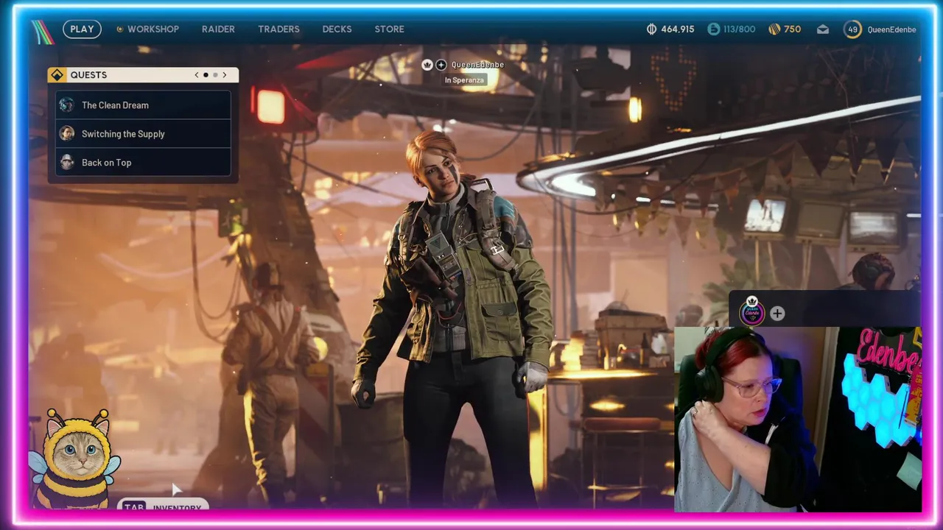Open the Switching the Supply quest
943x530 pixels.
pos(143,134)
